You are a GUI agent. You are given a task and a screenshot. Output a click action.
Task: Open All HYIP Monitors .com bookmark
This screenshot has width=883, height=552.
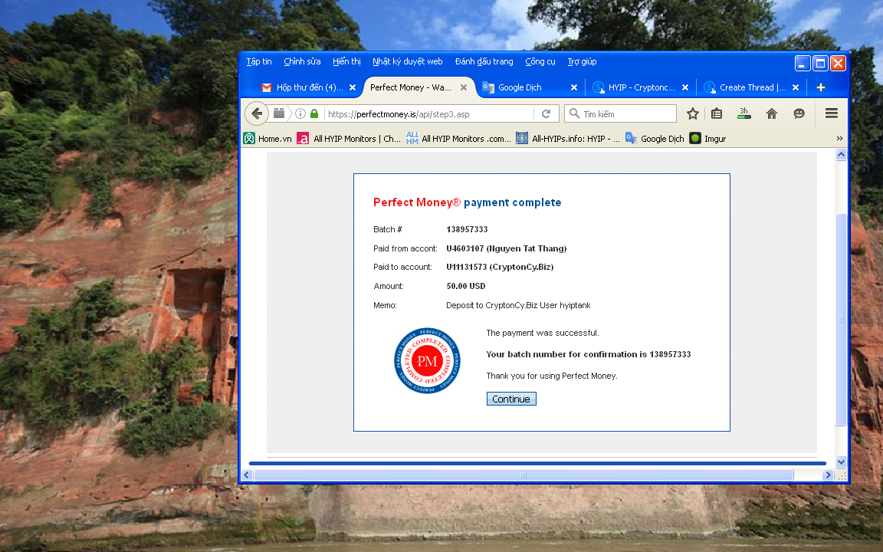[x=458, y=139]
